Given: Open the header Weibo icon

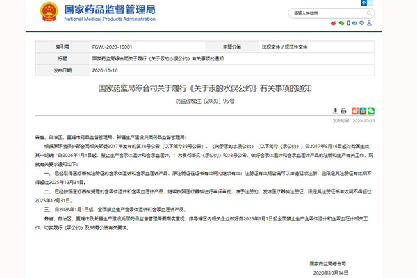Looking at the screenshot, I should [x=333, y=24].
